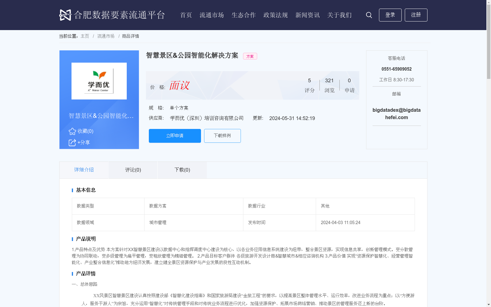Open the search magnifier icon
The height and width of the screenshot is (307, 491).
(x=369, y=15)
